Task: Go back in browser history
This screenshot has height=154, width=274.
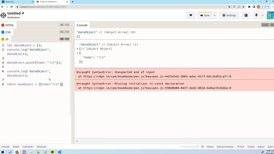Action: [2, 7]
